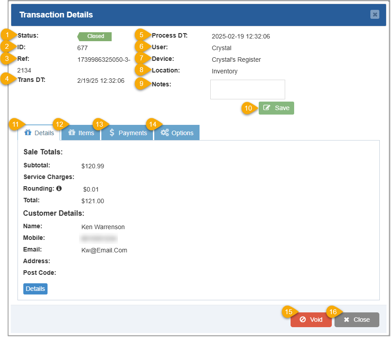
Task: Click inside the empty Notes field
Action: [248, 89]
